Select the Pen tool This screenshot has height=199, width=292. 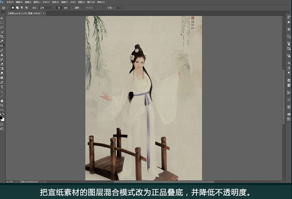(x=2, y=82)
